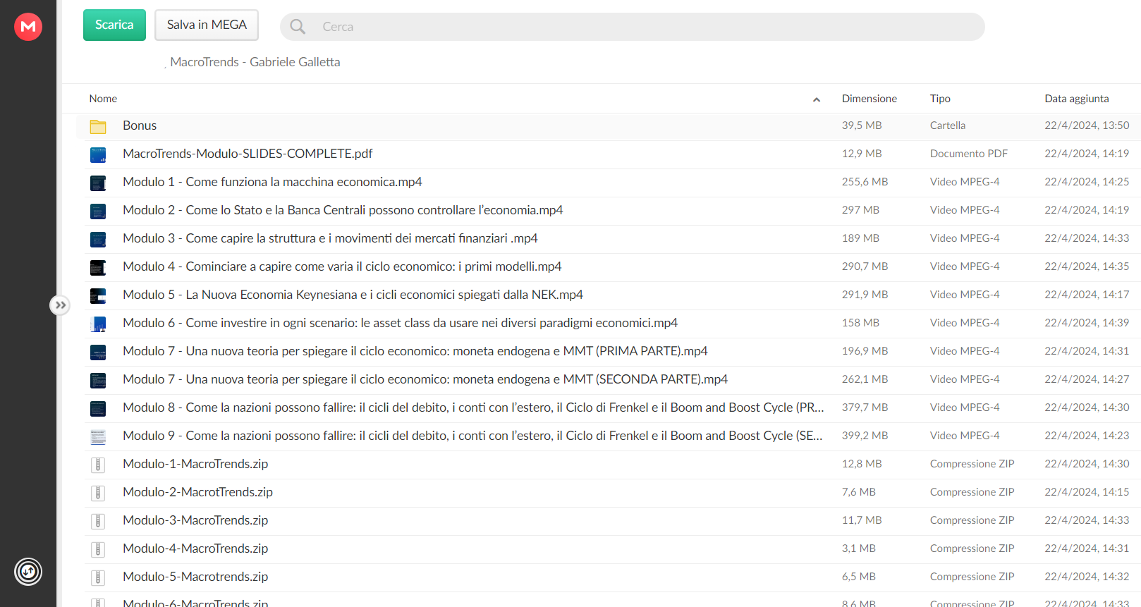Screen dimensions: 1141x607
Task: Click the Modulo 5 video thumbnail icon
Action: (98, 295)
